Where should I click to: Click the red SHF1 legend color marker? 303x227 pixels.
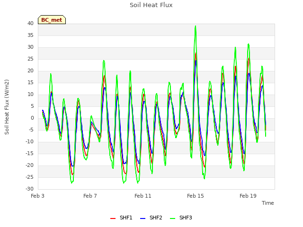[113, 218]
